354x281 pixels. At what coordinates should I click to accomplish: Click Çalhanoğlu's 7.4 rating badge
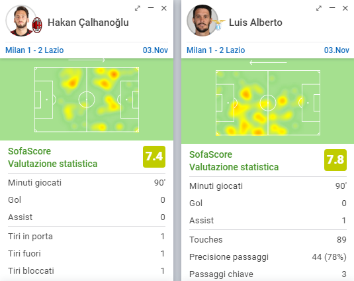[x=154, y=156]
